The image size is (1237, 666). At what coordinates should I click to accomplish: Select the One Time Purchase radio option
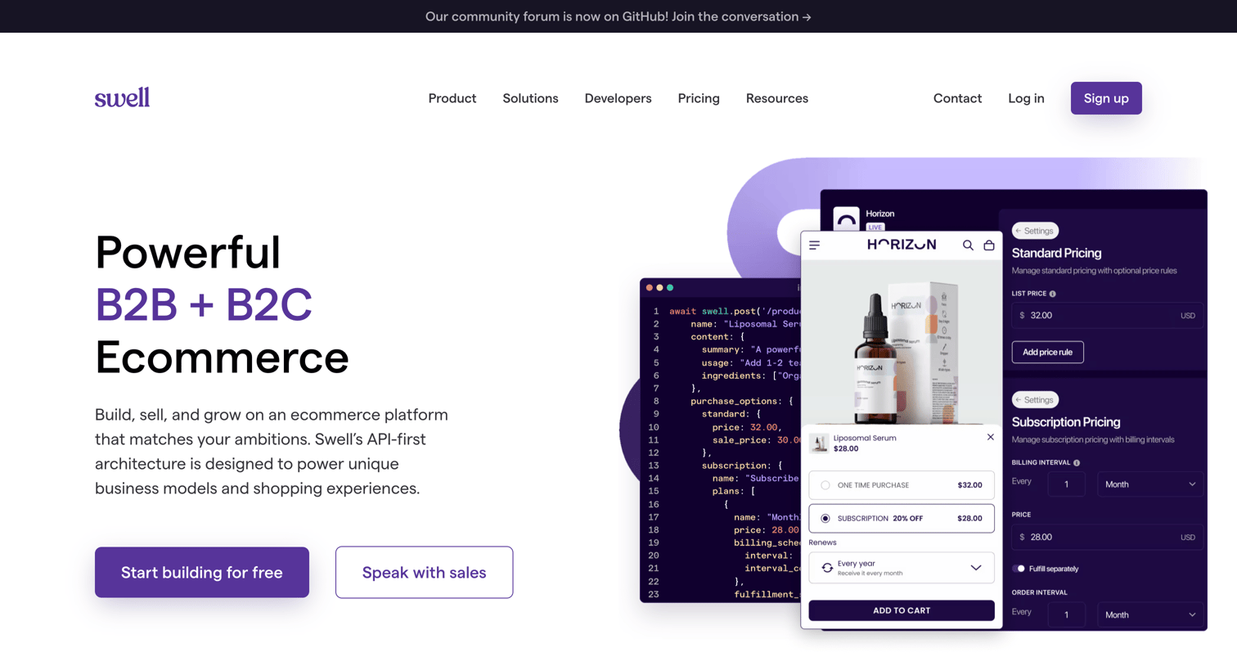(x=825, y=485)
